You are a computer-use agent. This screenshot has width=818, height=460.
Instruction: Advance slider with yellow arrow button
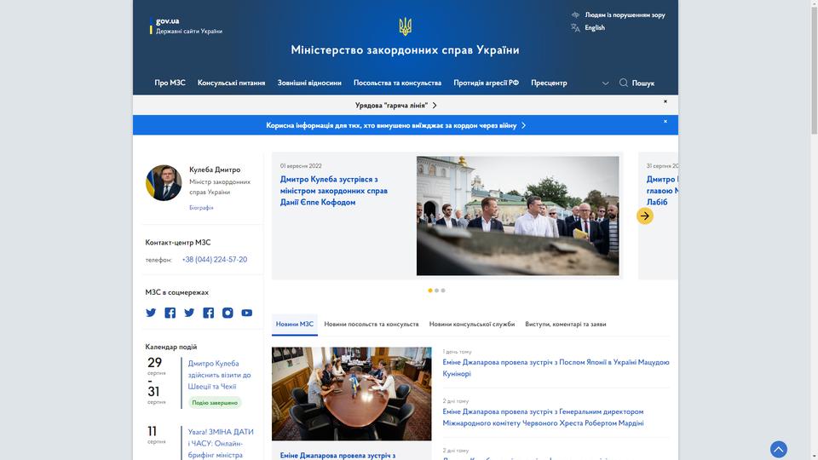[645, 216]
